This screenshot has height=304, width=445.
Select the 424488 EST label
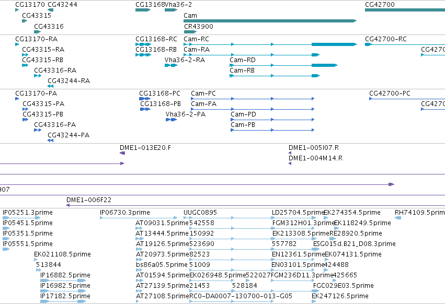pyautogui.click(x=336, y=265)
